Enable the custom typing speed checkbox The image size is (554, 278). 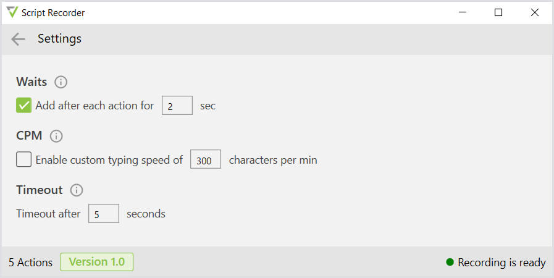[x=24, y=160]
